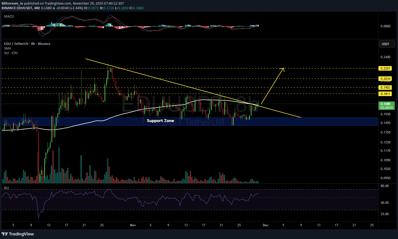398x239 pixels.
Task: Click the 0.1811 price level tag
Action: (x=385, y=94)
